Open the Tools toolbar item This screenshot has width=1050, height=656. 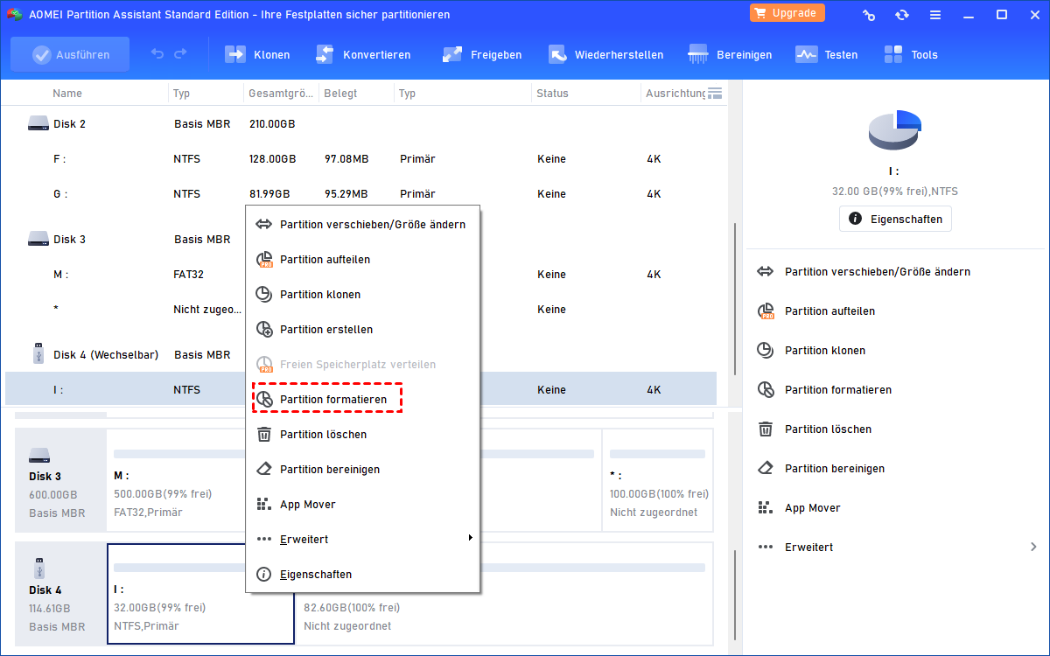pos(910,54)
